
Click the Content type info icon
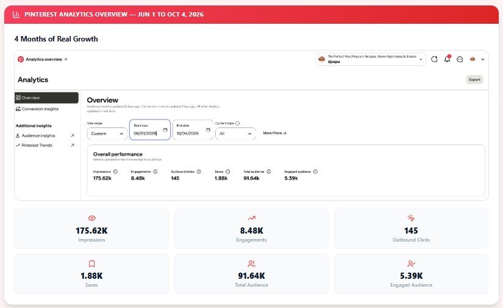click(237, 123)
